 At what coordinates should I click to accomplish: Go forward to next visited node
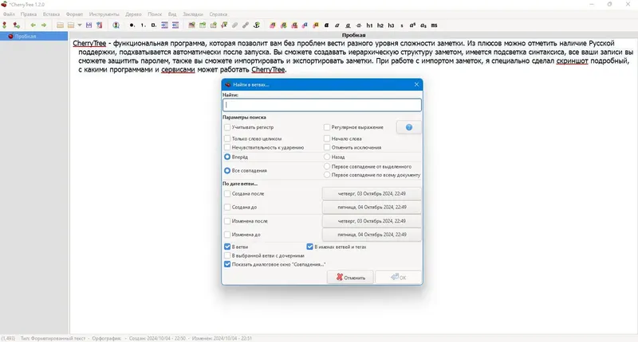click(44, 25)
